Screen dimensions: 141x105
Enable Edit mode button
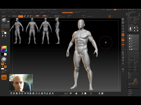pos(19,16)
